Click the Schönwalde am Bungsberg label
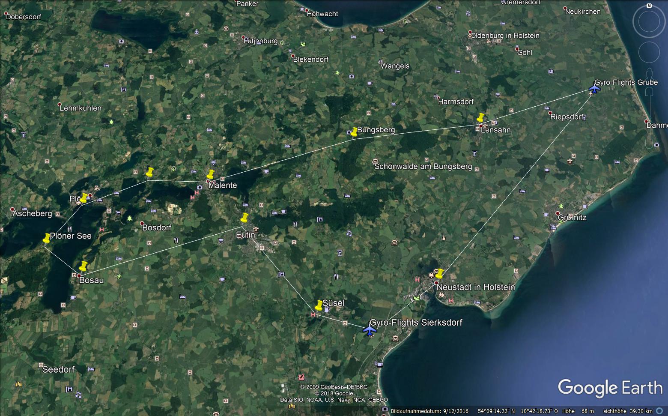The height and width of the screenshot is (416, 668). [x=423, y=166]
